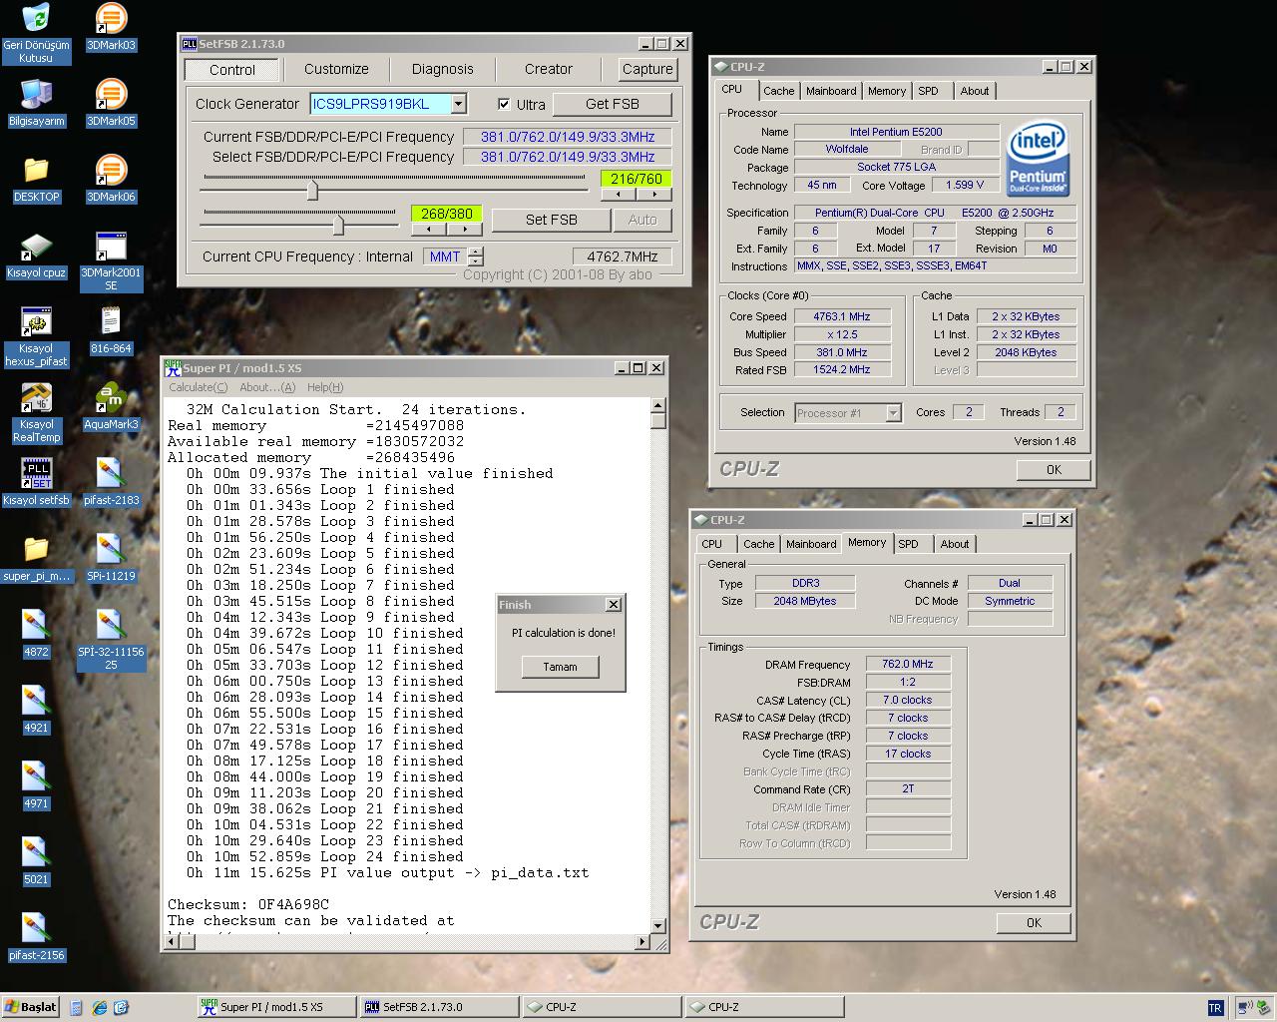Select the SPi-11219 image file

(x=111, y=559)
